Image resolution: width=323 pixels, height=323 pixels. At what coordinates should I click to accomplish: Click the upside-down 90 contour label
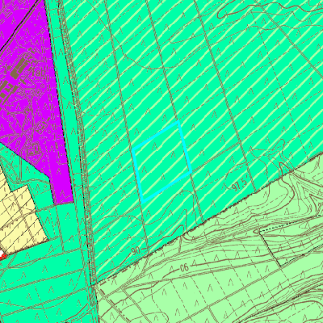click(x=184, y=268)
